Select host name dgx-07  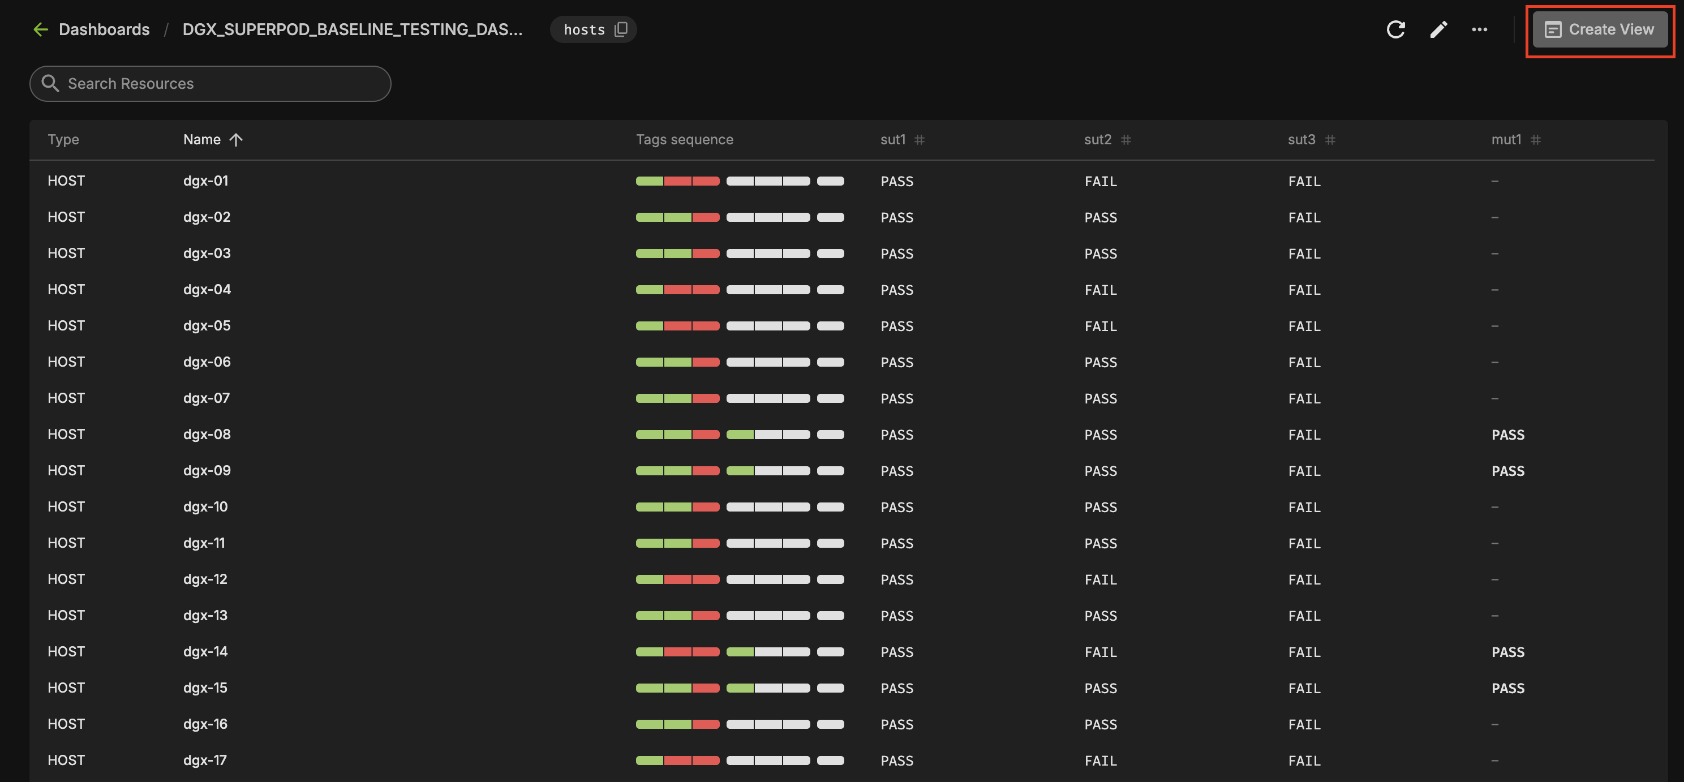tap(206, 398)
